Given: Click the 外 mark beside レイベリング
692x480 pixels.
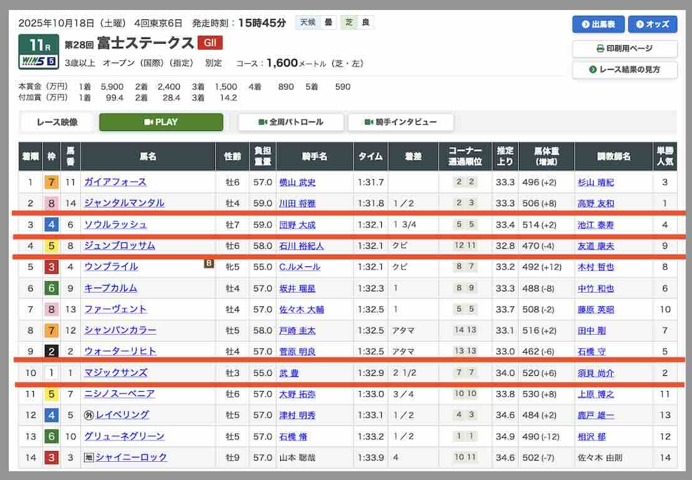Looking at the screenshot, I should coord(89,415).
